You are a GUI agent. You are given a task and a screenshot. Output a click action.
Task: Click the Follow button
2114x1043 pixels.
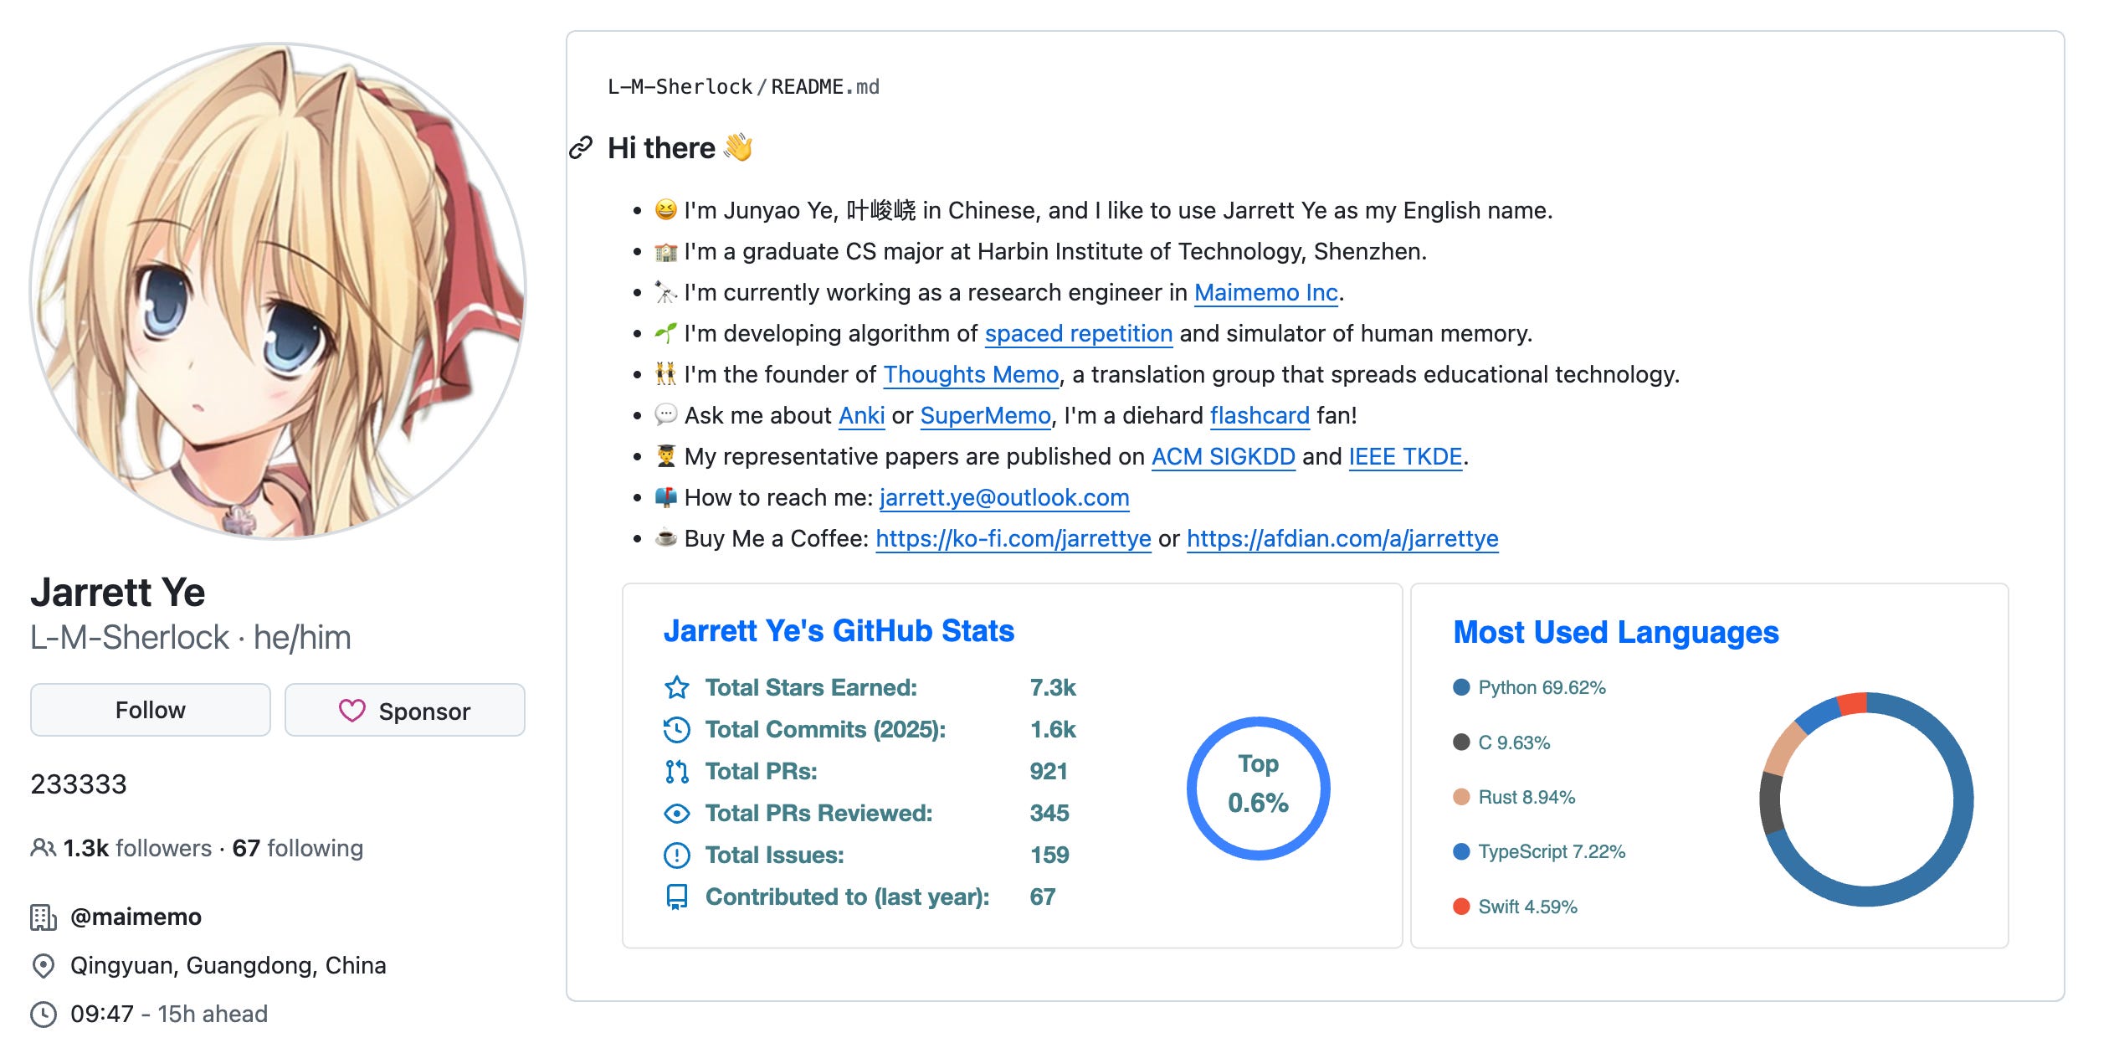click(151, 710)
